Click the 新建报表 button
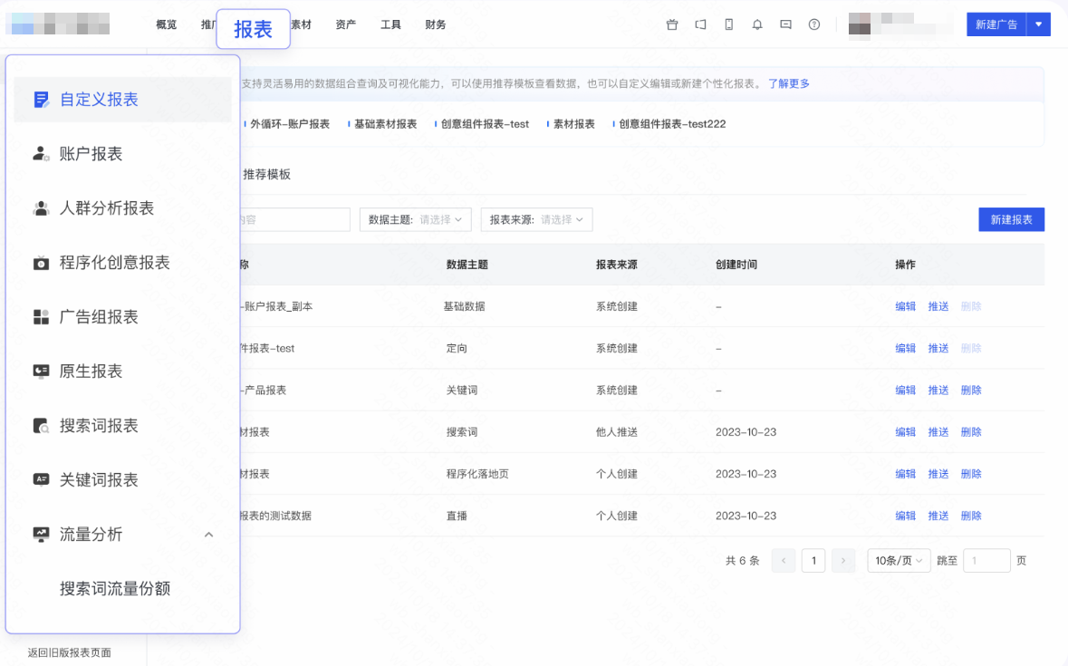The image size is (1068, 666). click(x=1011, y=219)
